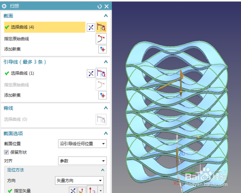Open the 截面位置 dropdown

(82, 143)
